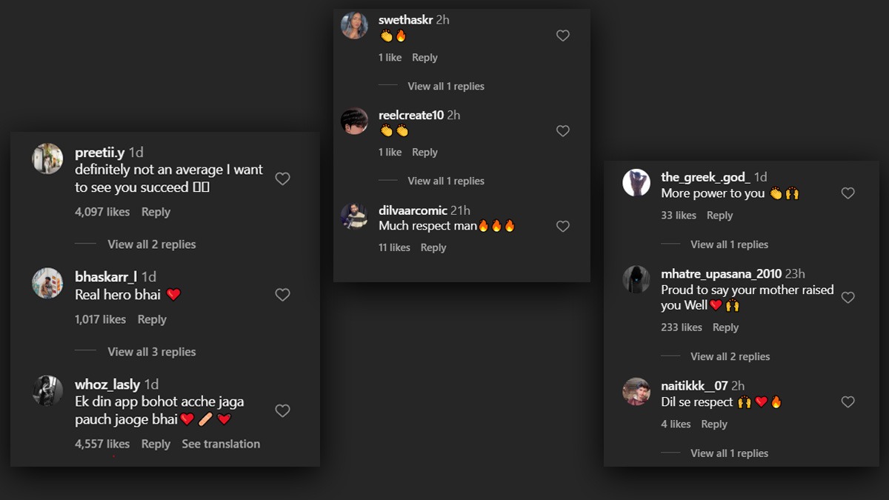The height and width of the screenshot is (500, 889).
Task: Like the_greek_.god_'s comment
Action: 848,193
